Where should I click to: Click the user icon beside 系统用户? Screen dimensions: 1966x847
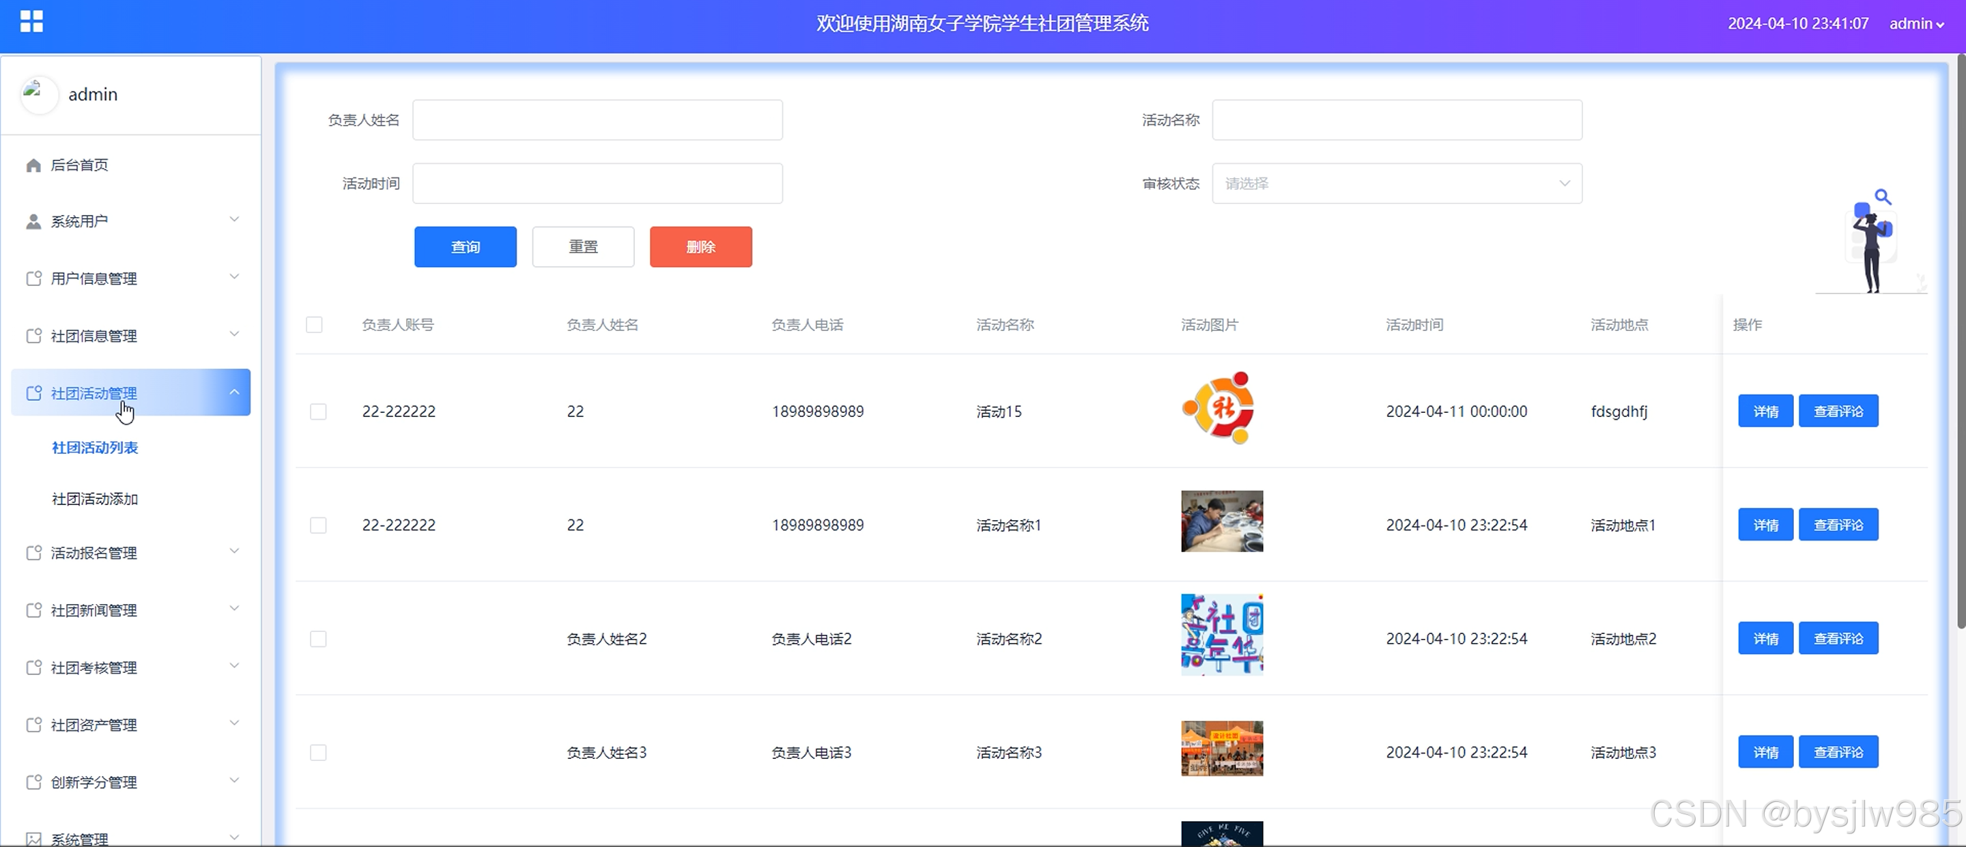(x=33, y=221)
